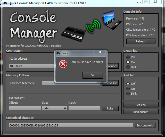The height and width of the screenshot is (137, 165).
Task: Focus the memory Input field
Action: point(84,108)
